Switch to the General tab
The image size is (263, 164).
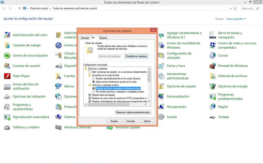click(x=85, y=38)
